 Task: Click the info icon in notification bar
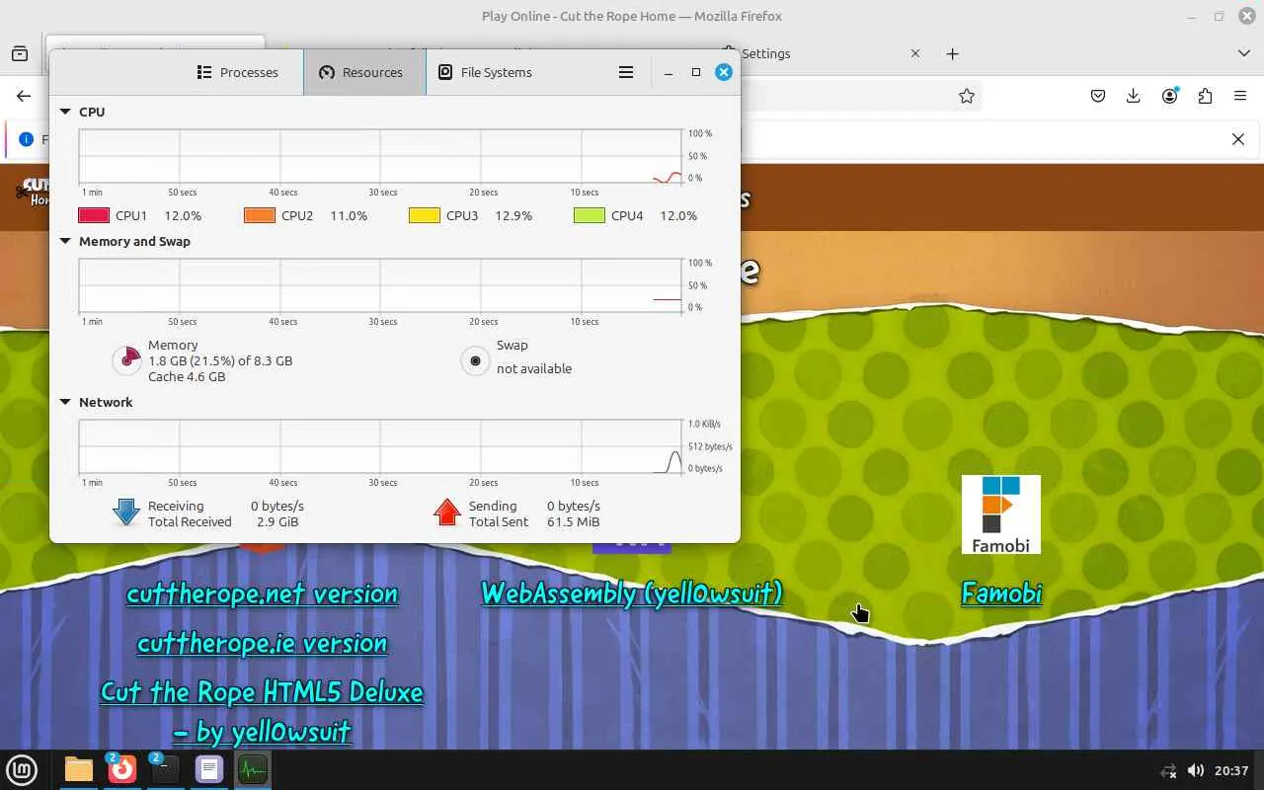pyautogui.click(x=27, y=139)
